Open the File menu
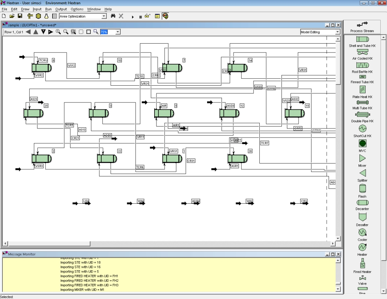The width and height of the screenshot is (387, 299). pos(4,9)
